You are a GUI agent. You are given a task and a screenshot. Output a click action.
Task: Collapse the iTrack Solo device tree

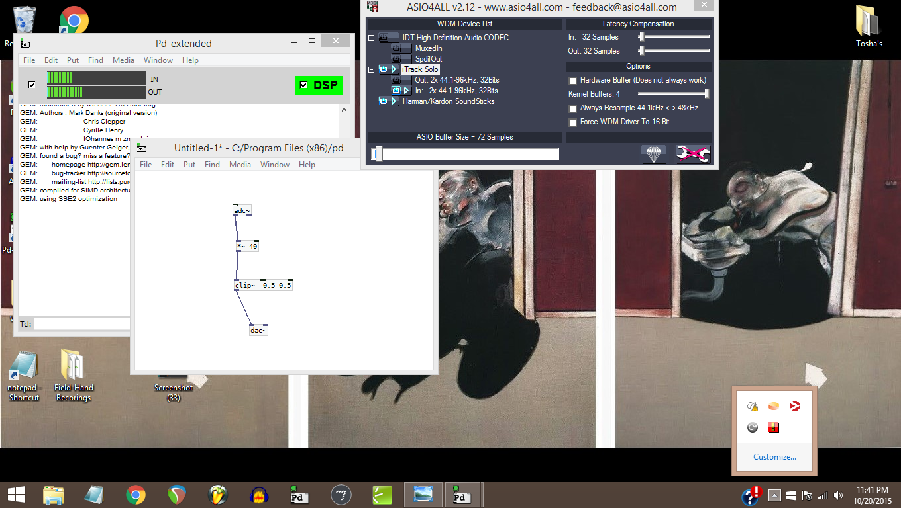372,69
